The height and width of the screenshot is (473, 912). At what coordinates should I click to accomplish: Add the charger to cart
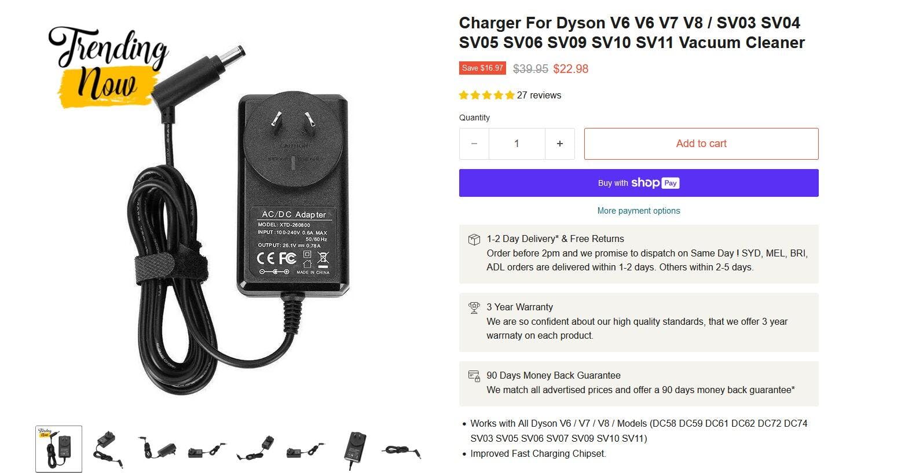(701, 144)
